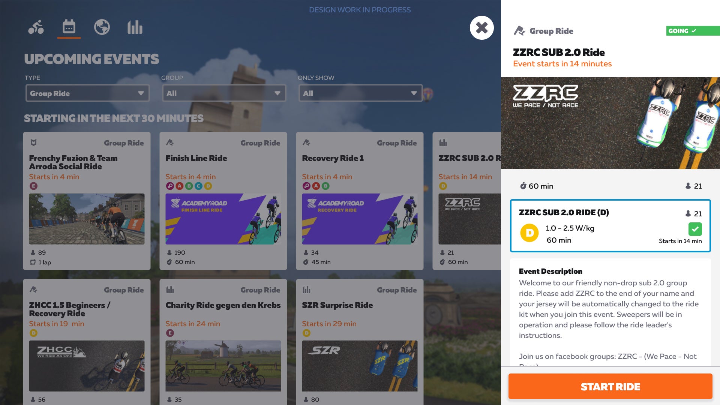Toggle the GOING checkmark status
Screen dimensions: 720x405
click(x=688, y=31)
